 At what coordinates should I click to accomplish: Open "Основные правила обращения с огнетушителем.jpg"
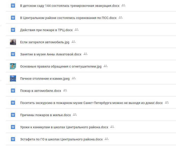click(61, 66)
